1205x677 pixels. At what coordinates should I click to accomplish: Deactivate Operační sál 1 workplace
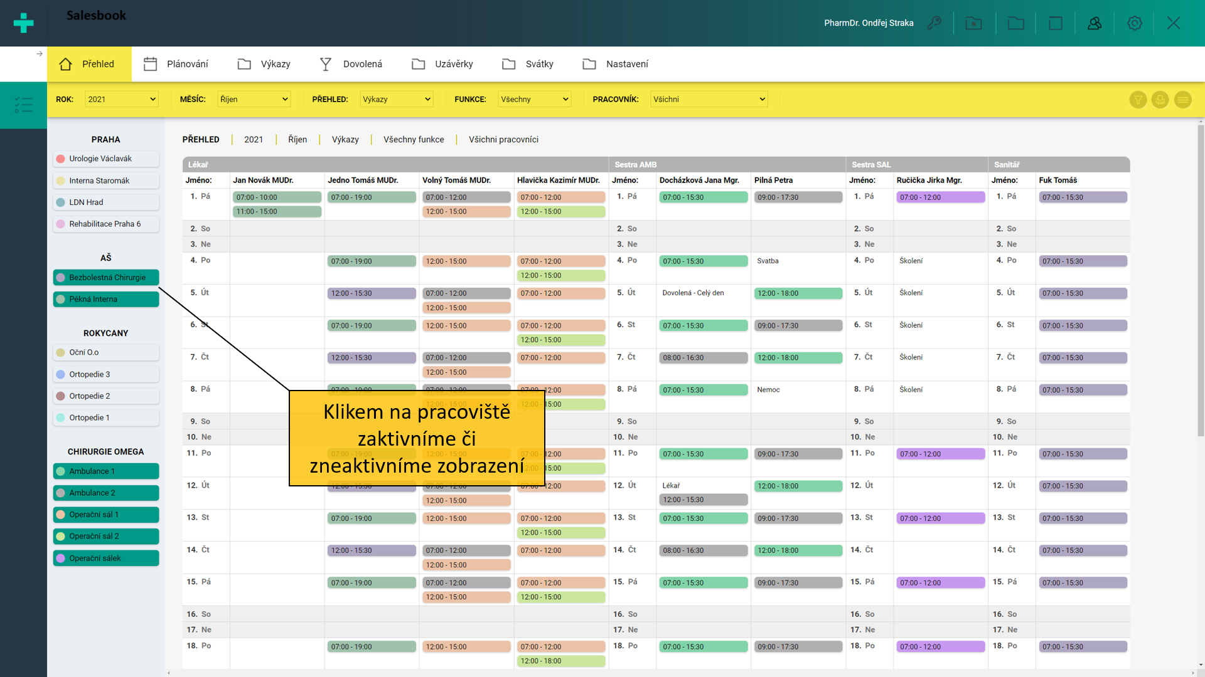[x=106, y=515]
